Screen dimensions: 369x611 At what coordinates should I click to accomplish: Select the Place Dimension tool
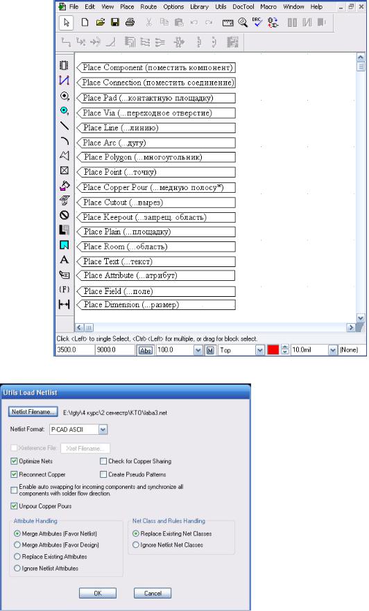pyautogui.click(x=65, y=304)
